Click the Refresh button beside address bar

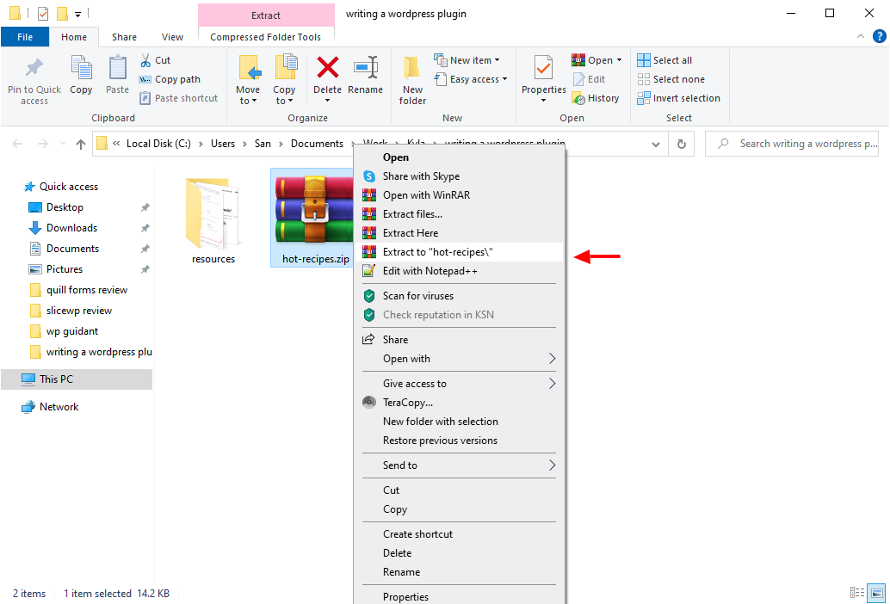pyautogui.click(x=682, y=144)
